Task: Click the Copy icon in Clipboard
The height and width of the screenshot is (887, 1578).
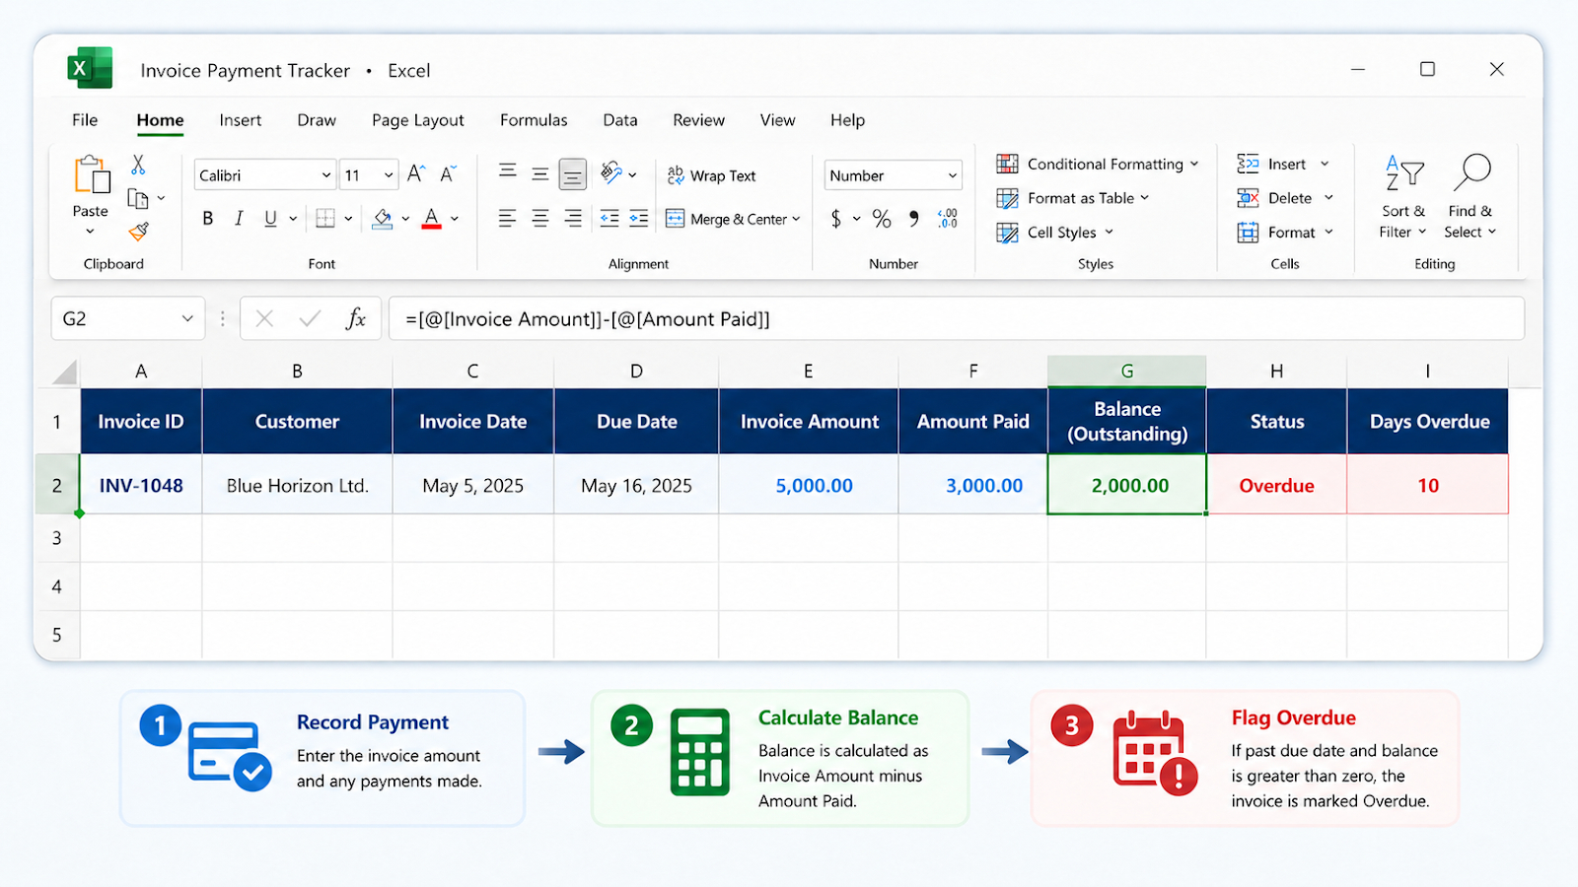Action: point(138,199)
